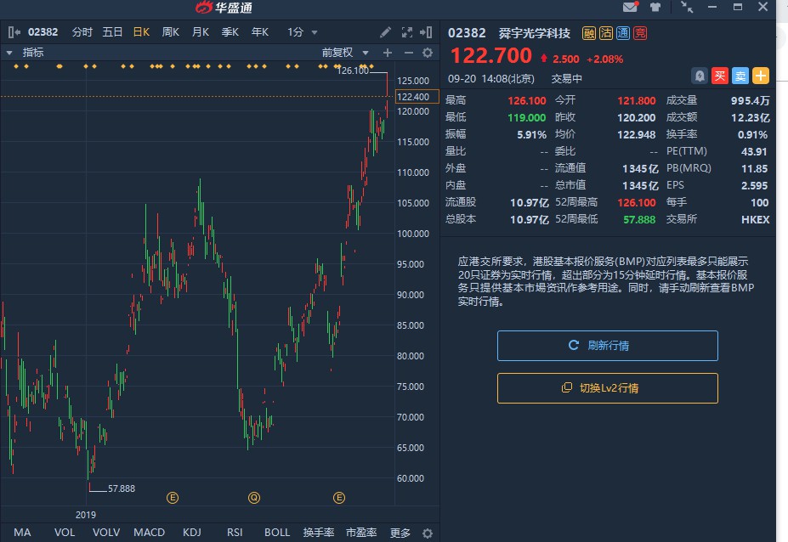Expand the 指标 indicator panel arrow
Screen dimensions: 788x542
9,53
